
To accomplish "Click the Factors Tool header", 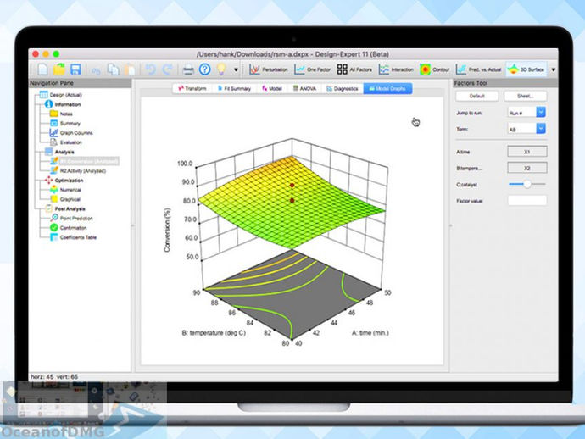I will (x=505, y=83).
